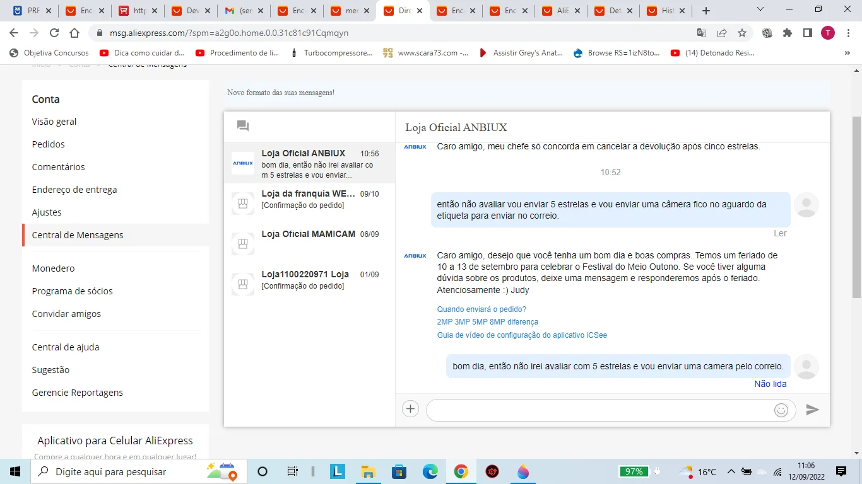Click the Cortana circle icon on taskbar
Screen dimensions: 862x484
(263, 471)
